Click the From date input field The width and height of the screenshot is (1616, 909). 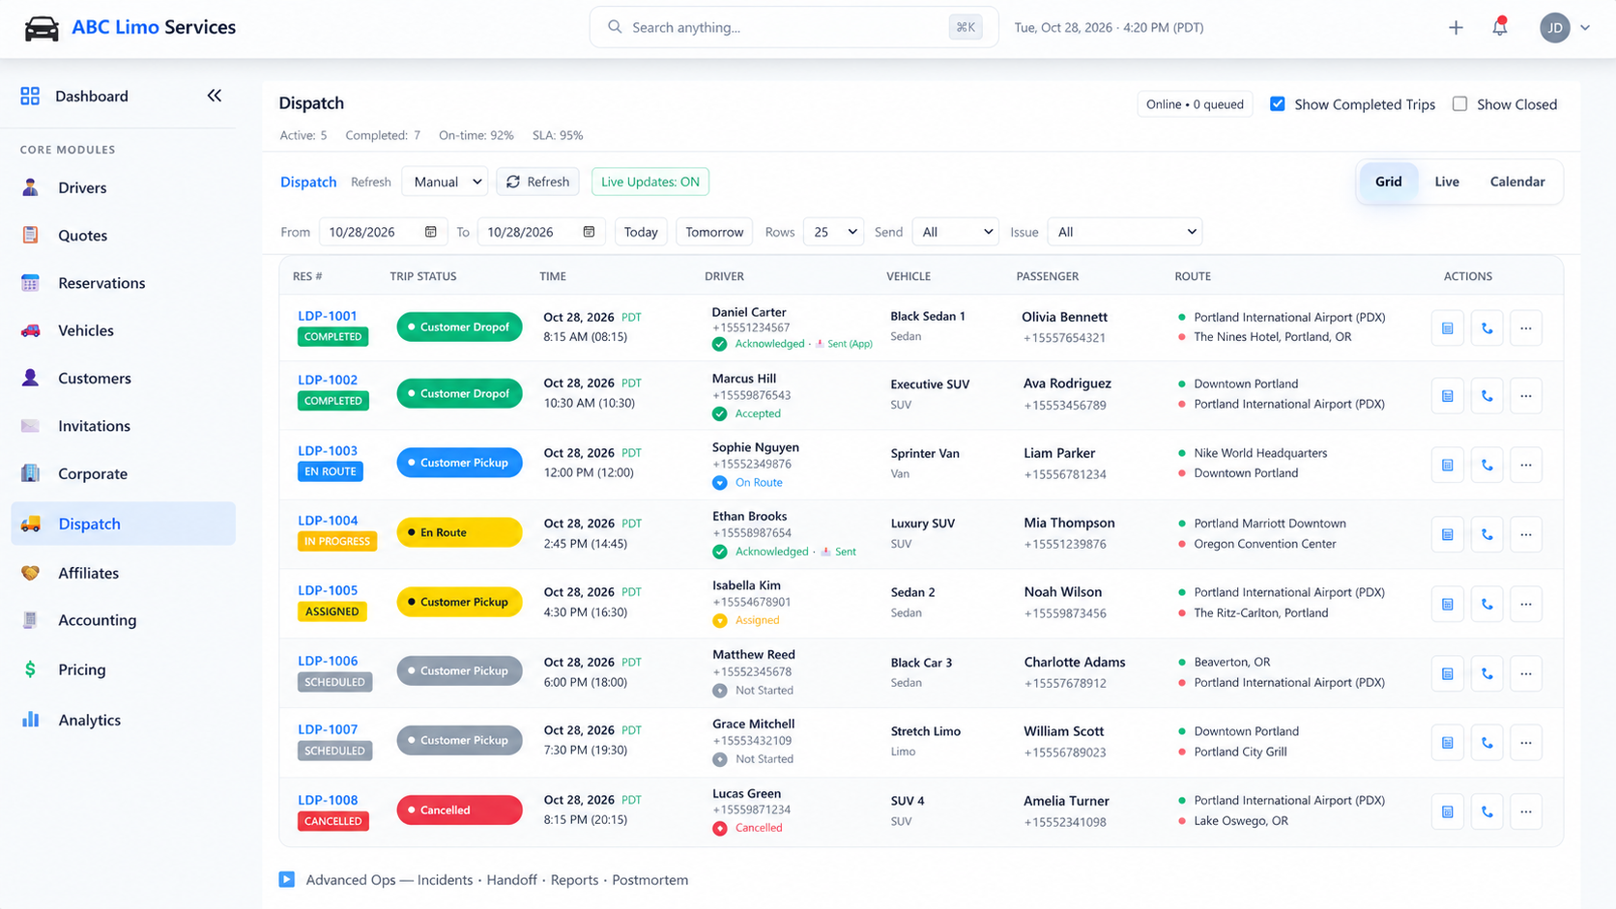click(382, 232)
